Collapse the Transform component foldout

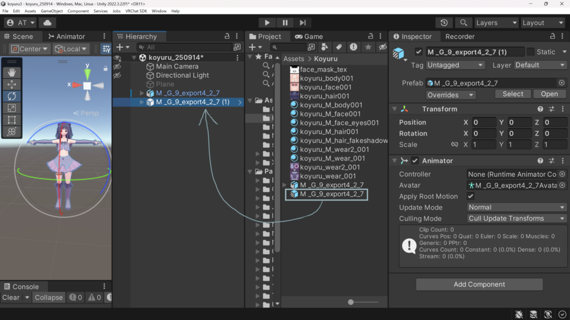coord(395,109)
